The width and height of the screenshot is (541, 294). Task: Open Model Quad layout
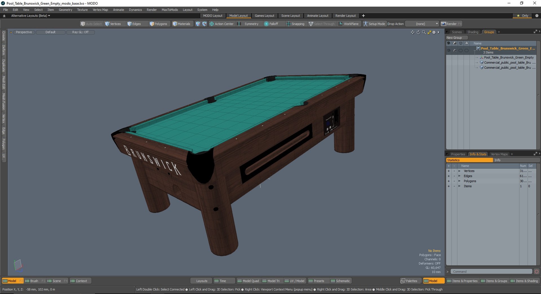(x=248, y=281)
